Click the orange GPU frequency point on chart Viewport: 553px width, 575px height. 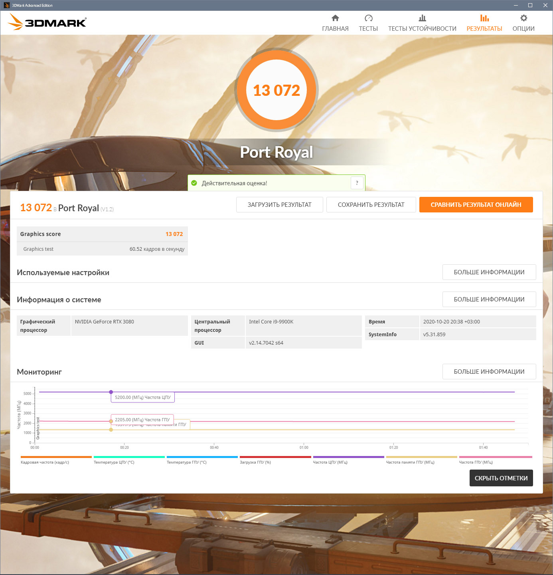[x=111, y=421]
